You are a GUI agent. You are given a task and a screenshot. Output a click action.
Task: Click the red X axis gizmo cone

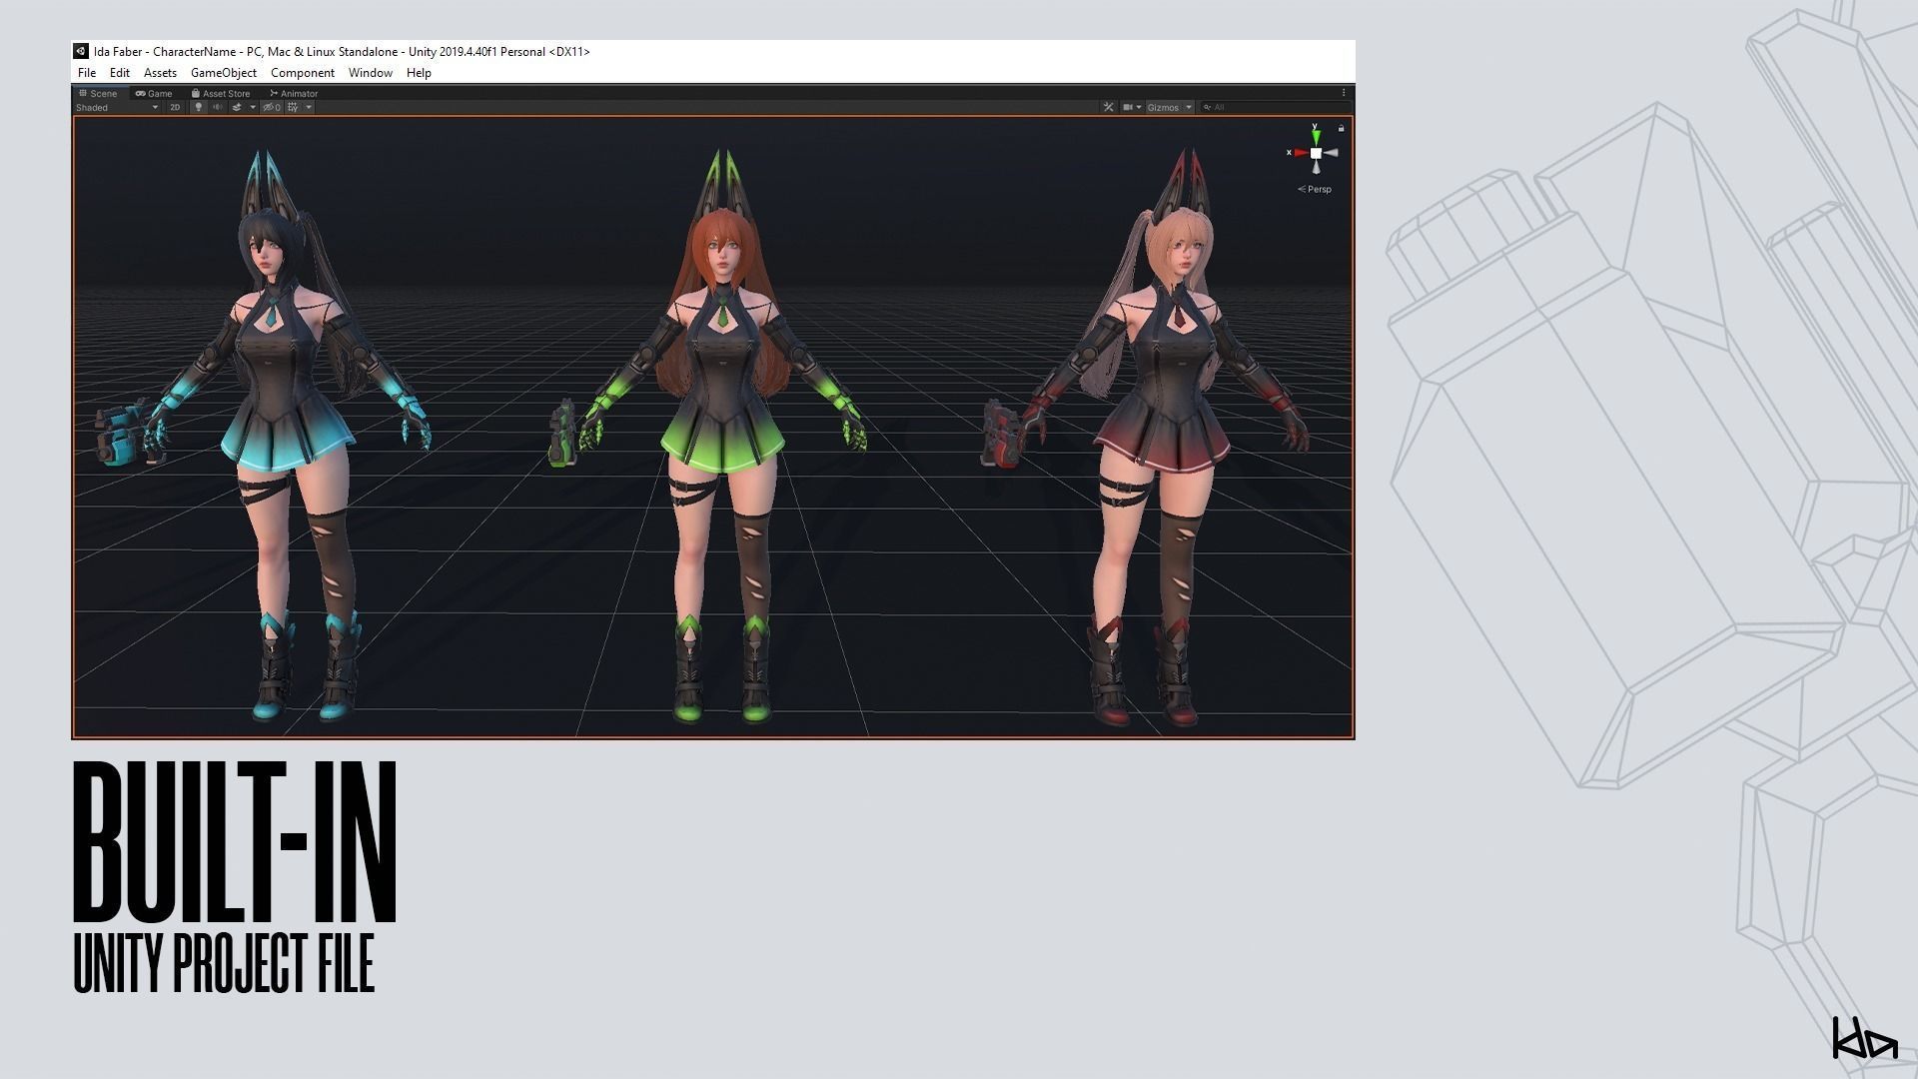tap(1301, 153)
